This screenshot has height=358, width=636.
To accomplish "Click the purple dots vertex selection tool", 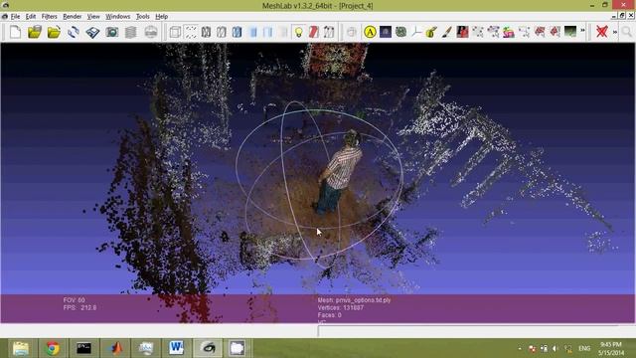I will [x=493, y=32].
